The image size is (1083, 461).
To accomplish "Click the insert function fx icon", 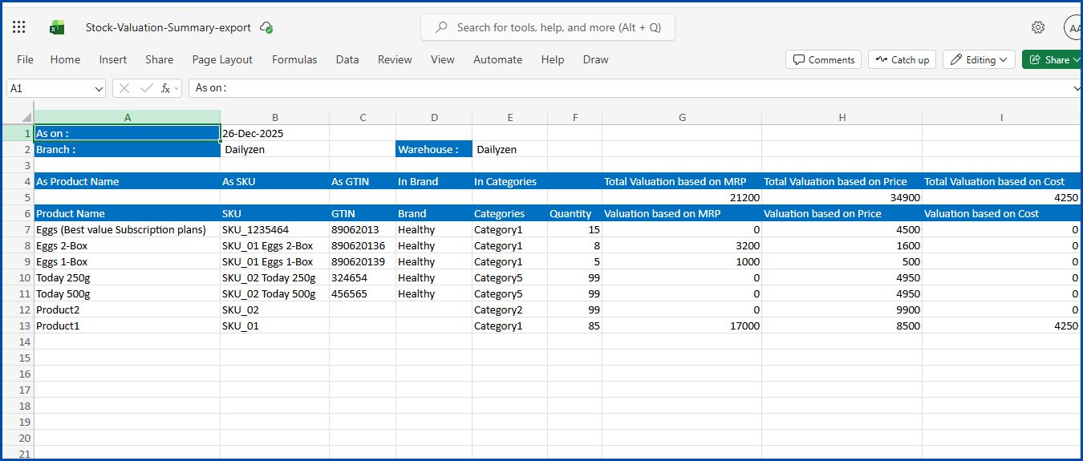I will click(165, 88).
